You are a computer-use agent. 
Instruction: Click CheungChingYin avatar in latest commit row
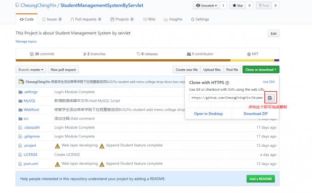(21, 82)
